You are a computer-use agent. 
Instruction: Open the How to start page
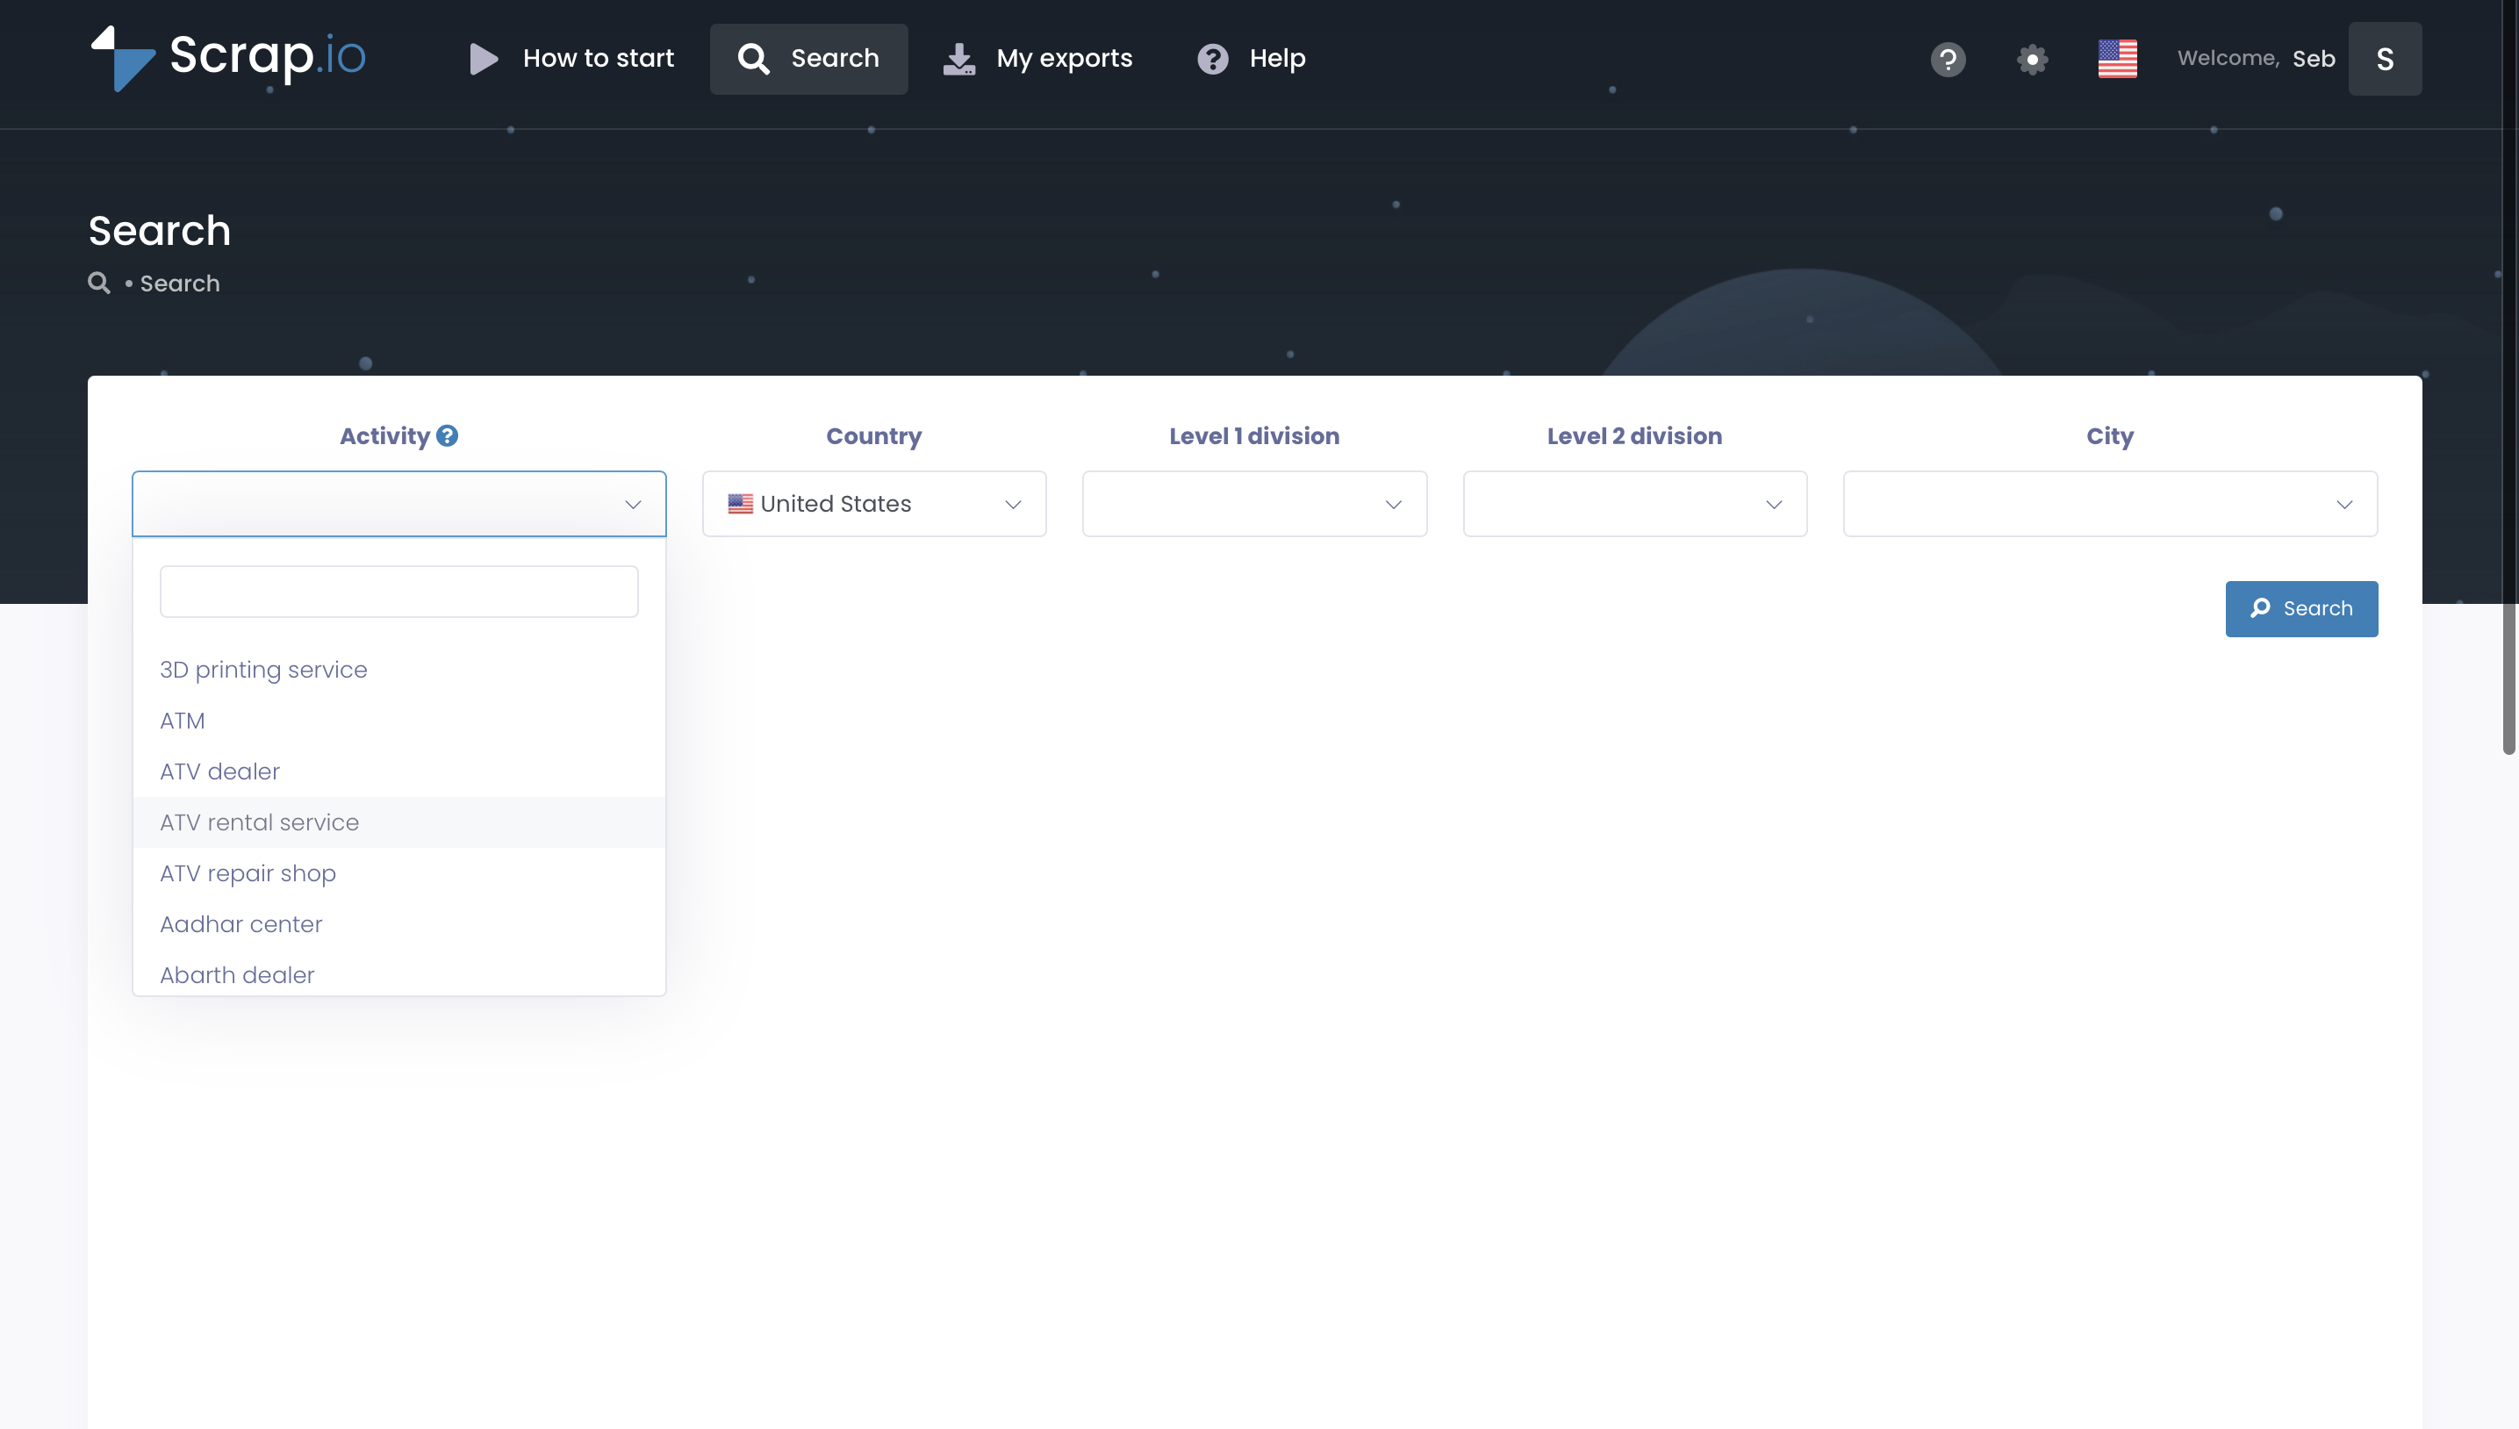[572, 59]
